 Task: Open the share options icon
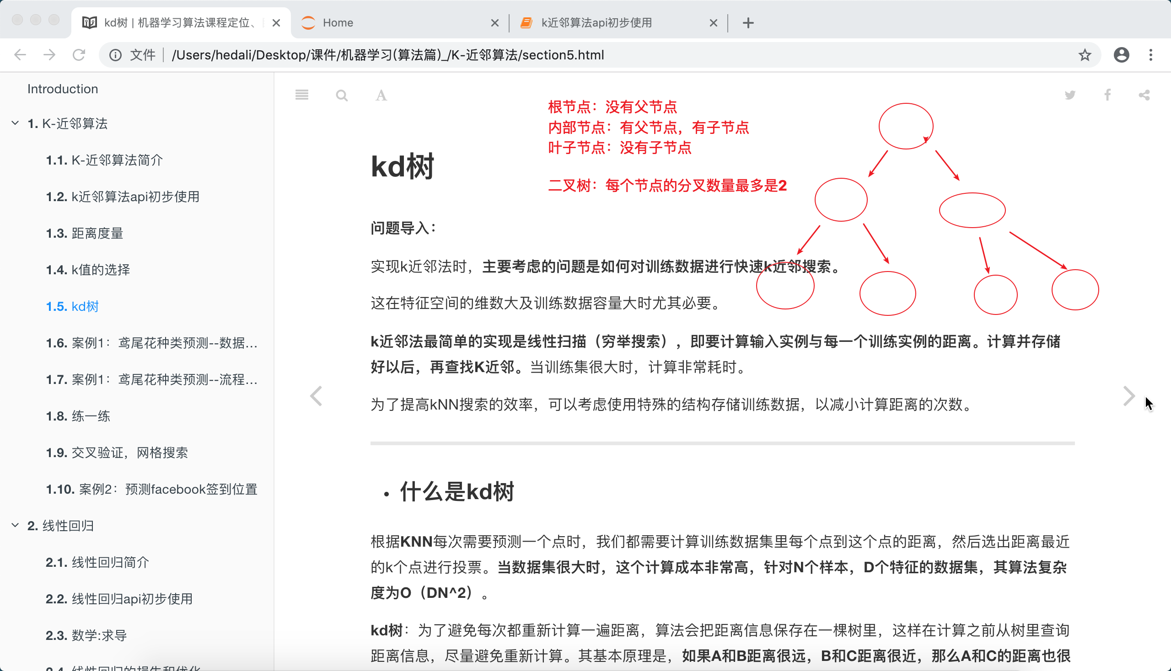coord(1144,95)
